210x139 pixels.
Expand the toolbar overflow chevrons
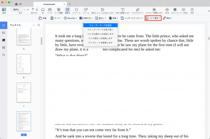click(x=209, y=11)
